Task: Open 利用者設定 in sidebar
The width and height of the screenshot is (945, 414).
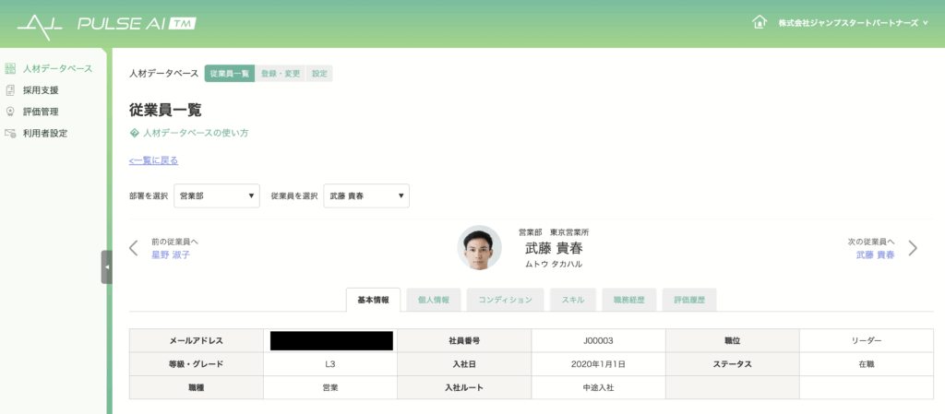Action: coord(45,134)
